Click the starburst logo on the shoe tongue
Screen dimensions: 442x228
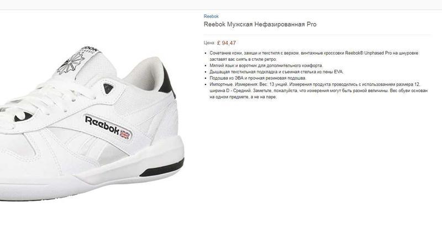pos(71,63)
